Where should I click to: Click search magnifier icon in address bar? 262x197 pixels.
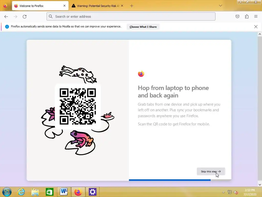click(51, 16)
